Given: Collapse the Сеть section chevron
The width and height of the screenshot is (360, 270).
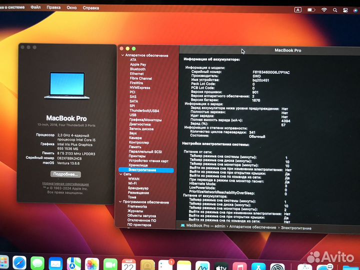Looking at the screenshot, I should tap(121, 174).
